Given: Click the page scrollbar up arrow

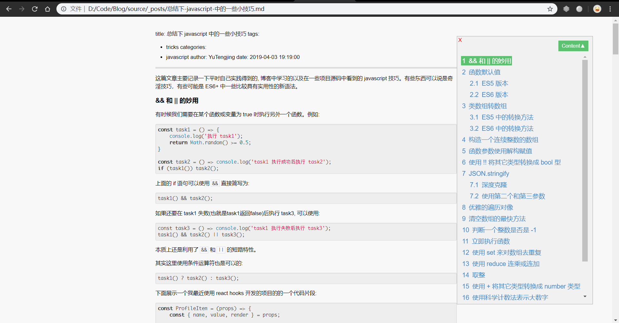Looking at the screenshot, I should tap(615, 20).
